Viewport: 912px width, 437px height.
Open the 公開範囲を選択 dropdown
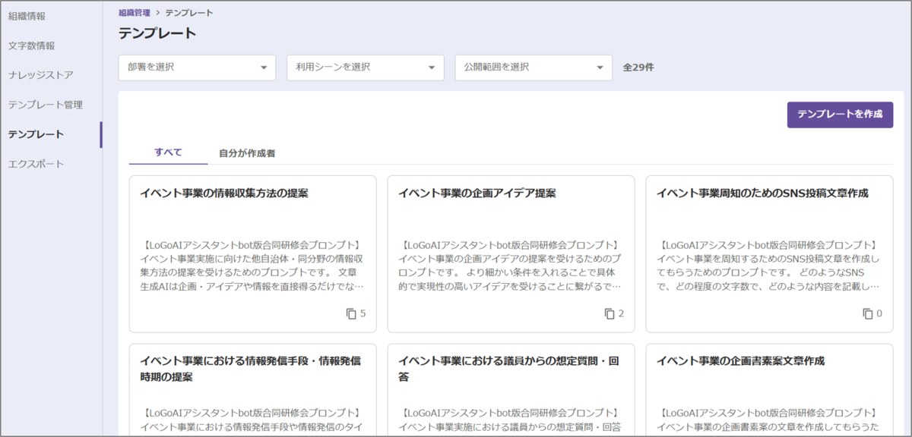(x=534, y=67)
